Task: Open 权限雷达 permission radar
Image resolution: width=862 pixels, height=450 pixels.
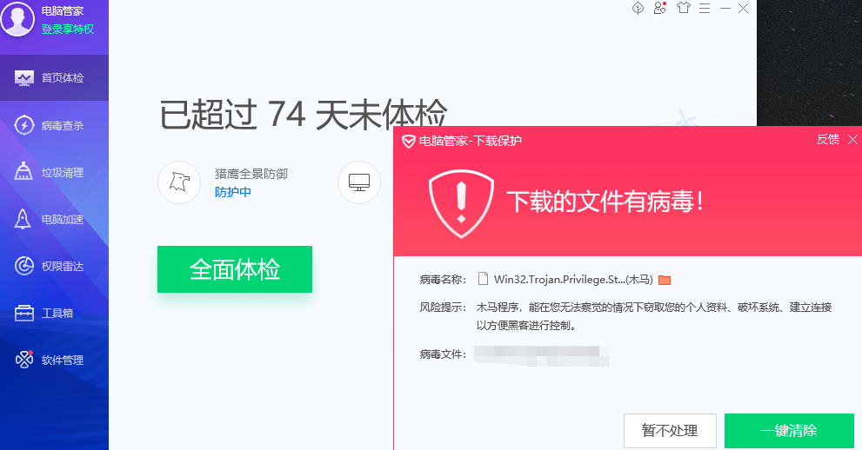Action: tap(55, 266)
